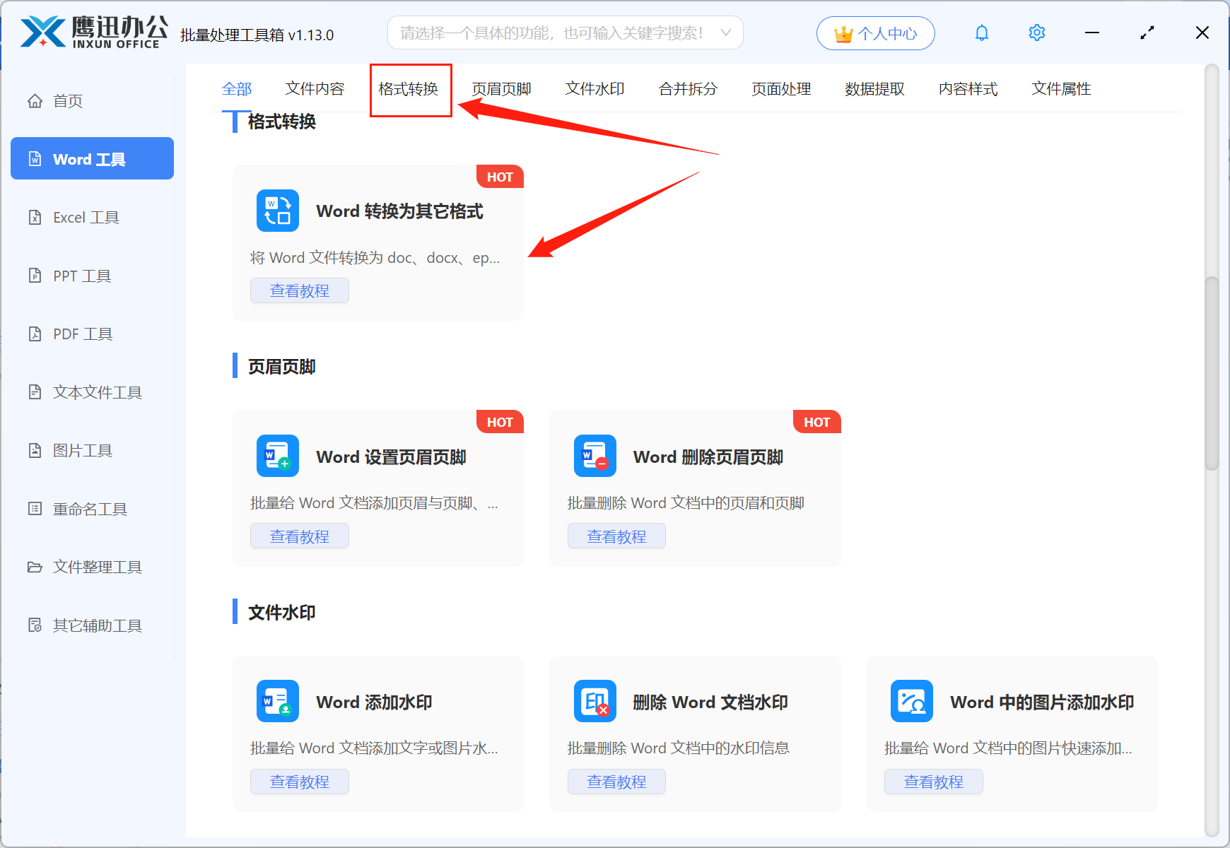Select PDF 工具 from the sidebar
Screen dimensions: 1230x848
pyautogui.click(x=81, y=334)
